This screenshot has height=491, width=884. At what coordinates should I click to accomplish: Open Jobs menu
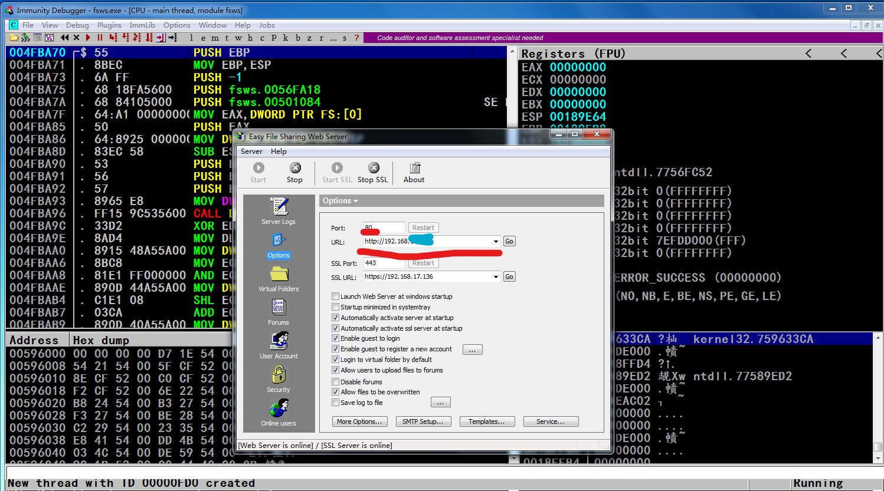[267, 25]
